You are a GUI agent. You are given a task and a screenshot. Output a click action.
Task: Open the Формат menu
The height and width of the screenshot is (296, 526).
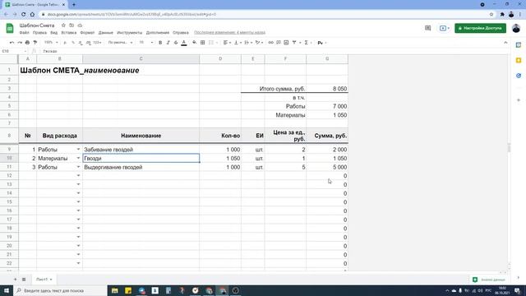click(87, 33)
